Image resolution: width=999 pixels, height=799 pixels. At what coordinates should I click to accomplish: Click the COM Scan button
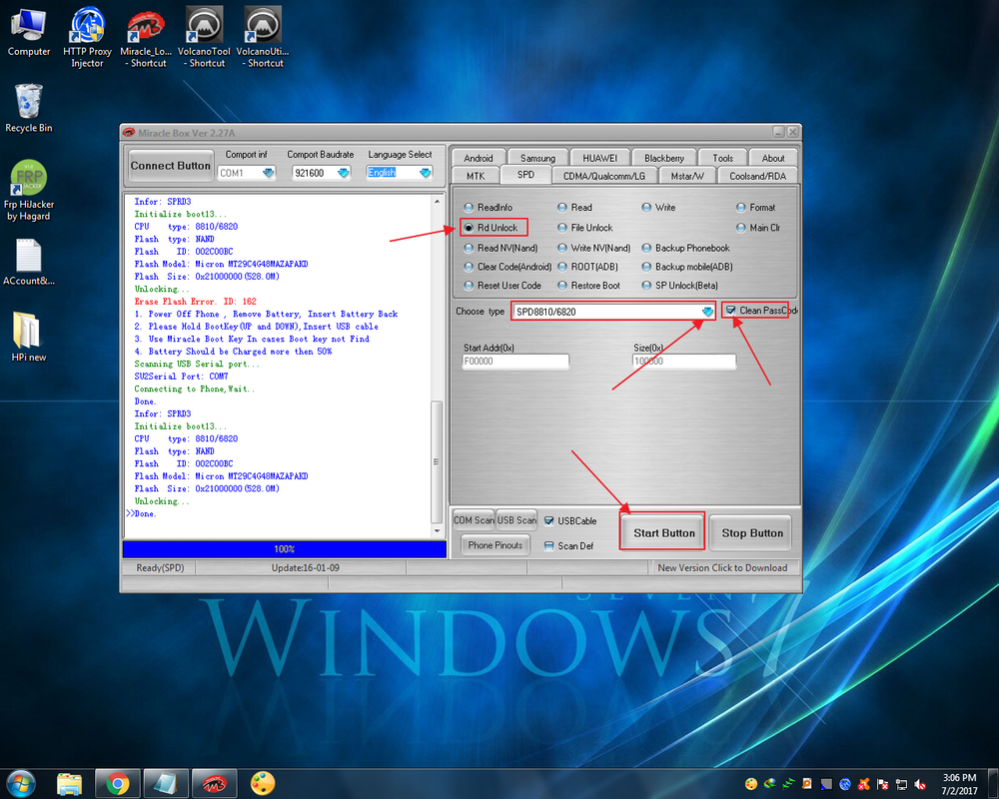pos(474,520)
